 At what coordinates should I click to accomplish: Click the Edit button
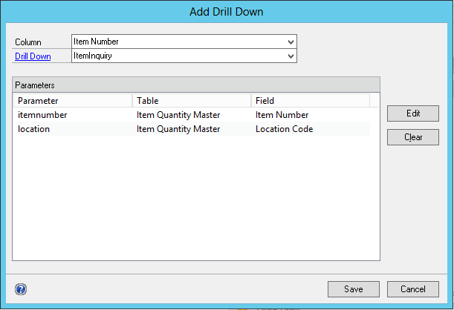tap(413, 113)
